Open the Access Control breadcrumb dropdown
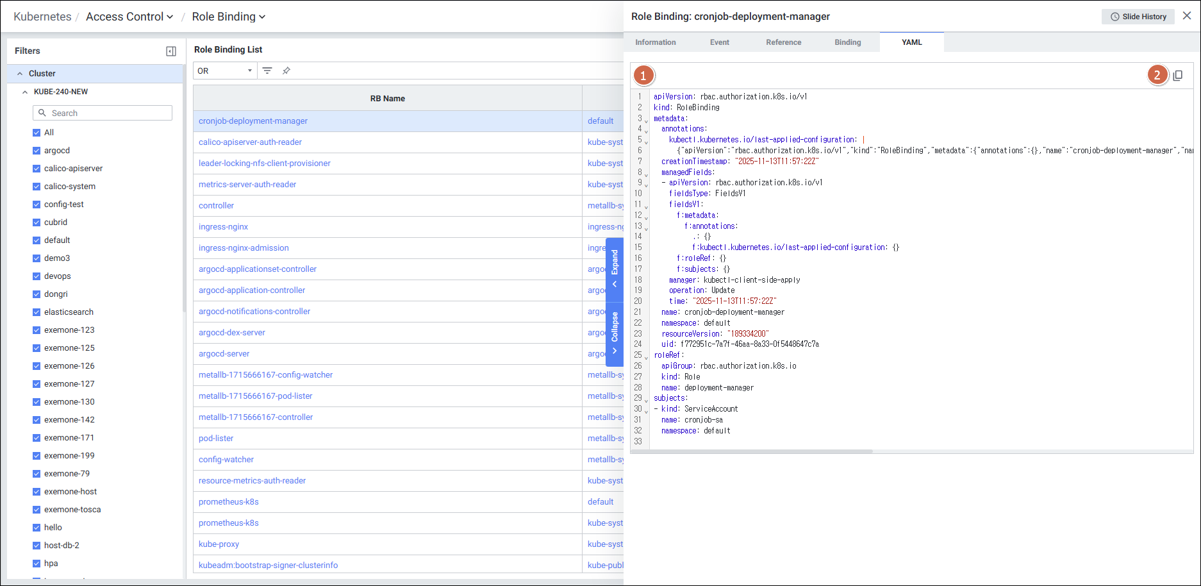Screen dimensions: 1201x586 coord(129,17)
